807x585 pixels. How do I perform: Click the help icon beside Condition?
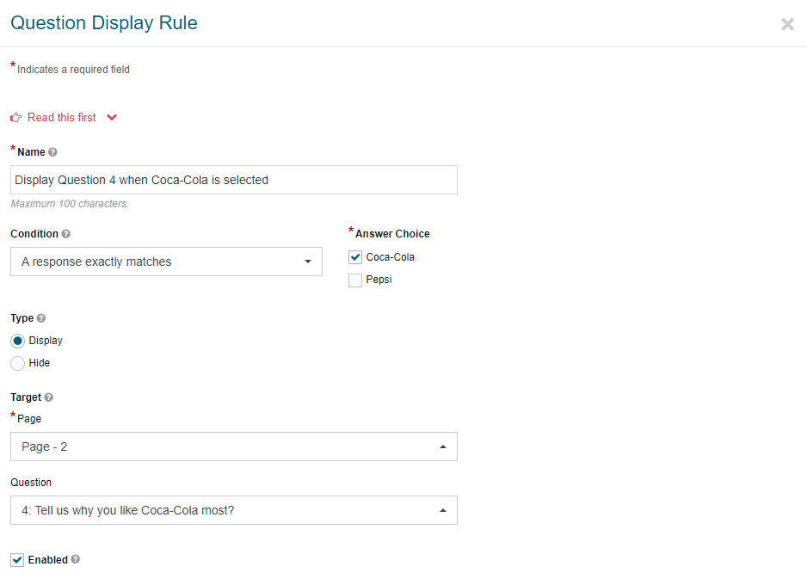pos(66,234)
